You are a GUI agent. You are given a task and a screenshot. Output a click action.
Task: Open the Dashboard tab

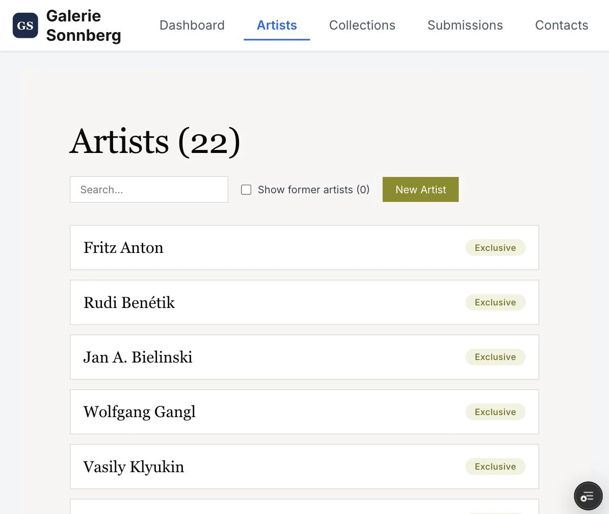192,25
